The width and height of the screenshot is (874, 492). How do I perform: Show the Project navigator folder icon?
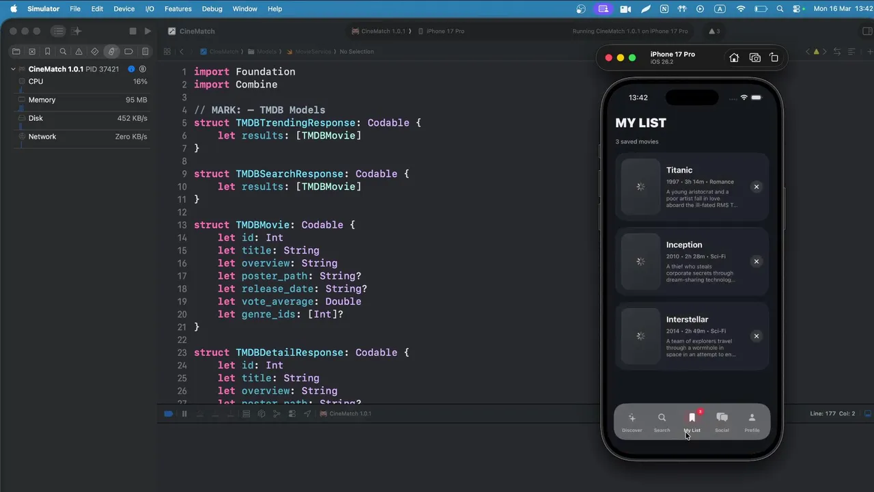(16, 51)
